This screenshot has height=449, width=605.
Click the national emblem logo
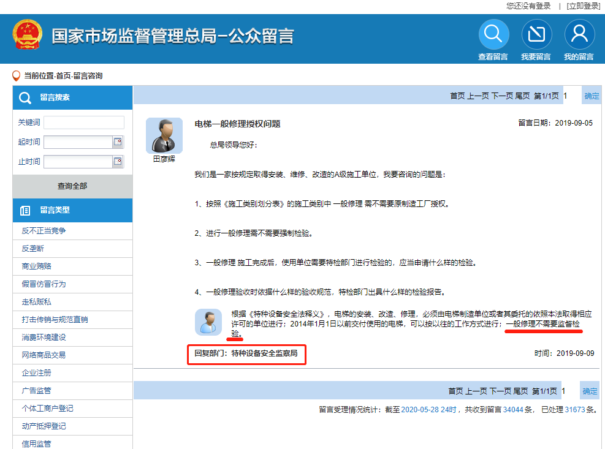tap(28, 36)
